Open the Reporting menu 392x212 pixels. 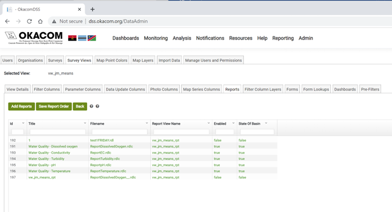tap(283, 38)
